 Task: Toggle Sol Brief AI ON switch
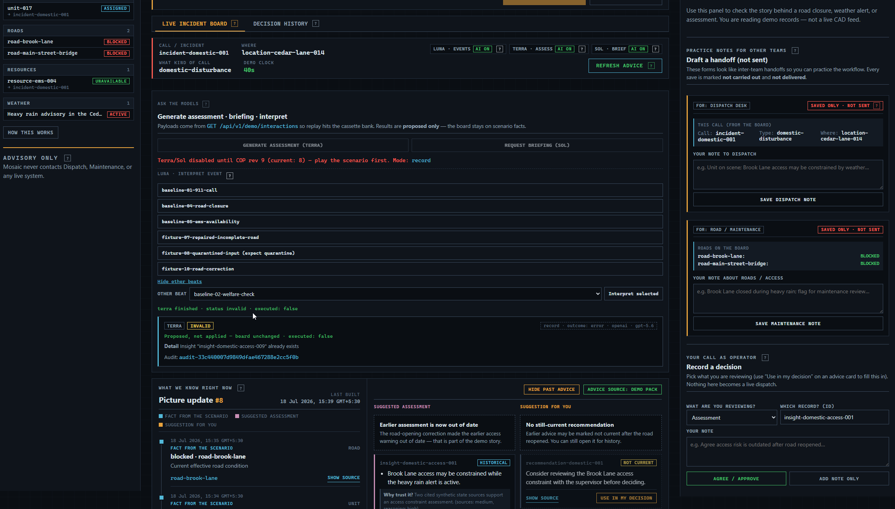coord(638,49)
